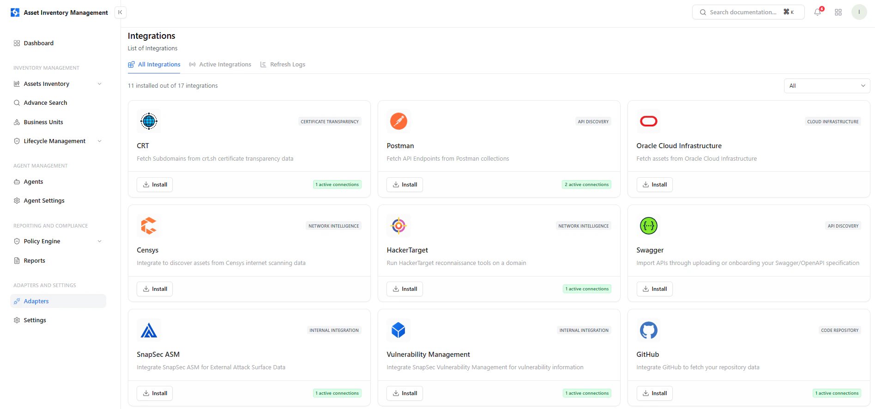Click the Search documentation field
875x409 pixels.
pos(748,12)
